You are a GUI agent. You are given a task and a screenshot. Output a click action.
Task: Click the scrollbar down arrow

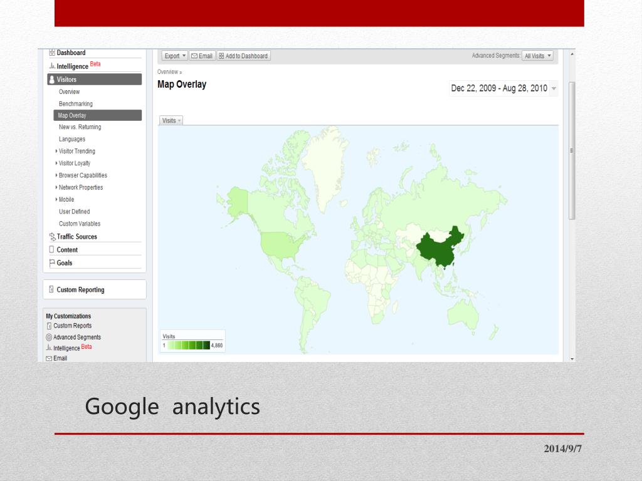tap(572, 359)
